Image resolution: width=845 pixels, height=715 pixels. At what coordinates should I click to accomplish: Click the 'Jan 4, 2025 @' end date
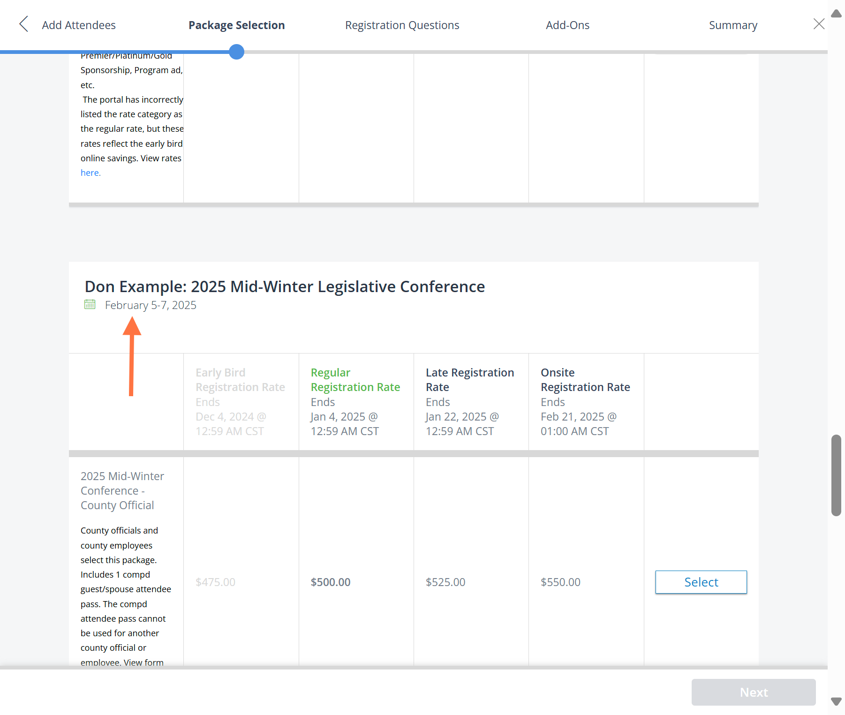click(x=344, y=416)
